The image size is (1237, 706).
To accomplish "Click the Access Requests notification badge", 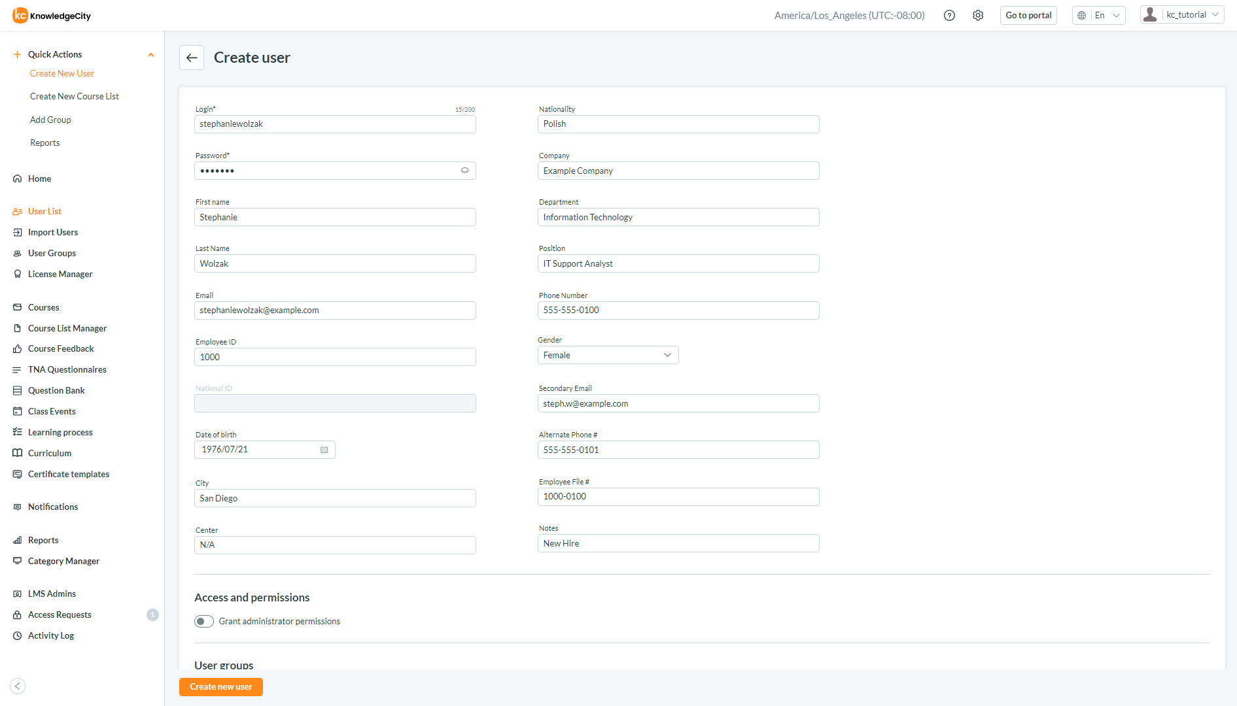I will [152, 614].
